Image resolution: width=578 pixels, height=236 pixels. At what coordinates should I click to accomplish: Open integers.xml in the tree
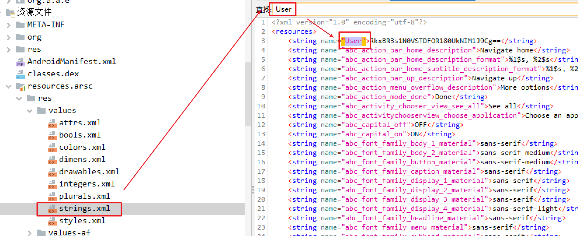[x=87, y=184]
